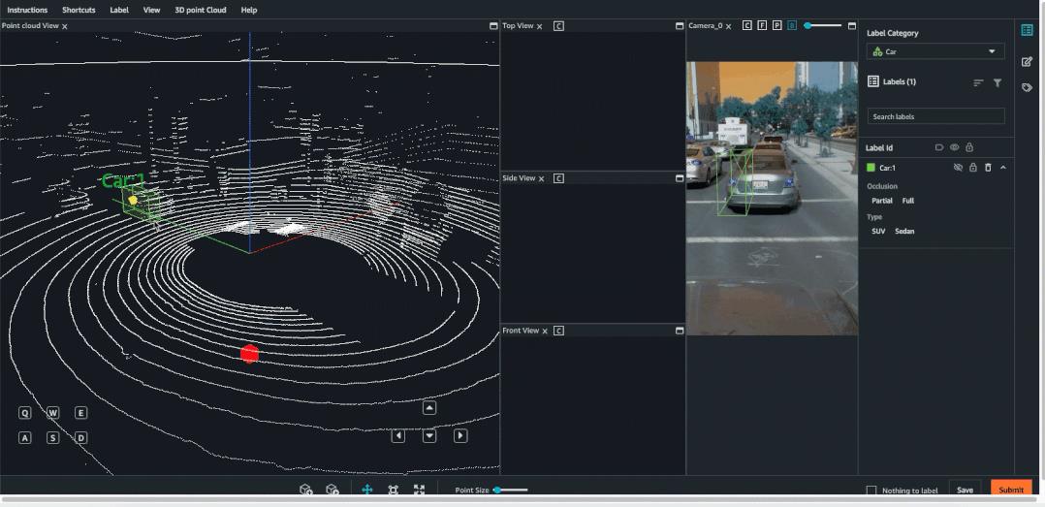Click the right arrow navigation button
This screenshot has width=1045, height=507.
[x=460, y=435]
